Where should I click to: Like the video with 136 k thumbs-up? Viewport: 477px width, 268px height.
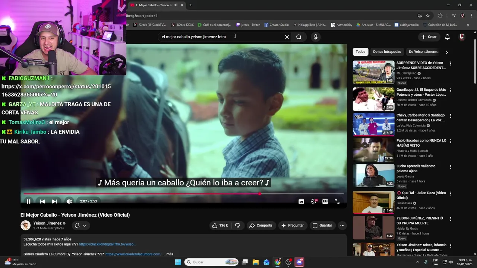[x=220, y=226]
